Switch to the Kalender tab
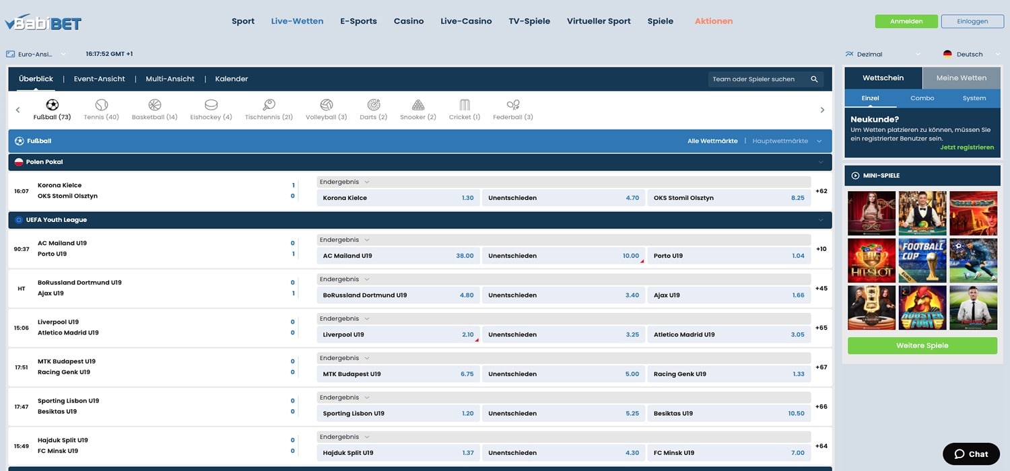 pos(232,79)
